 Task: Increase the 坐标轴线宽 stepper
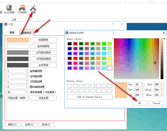27,70
